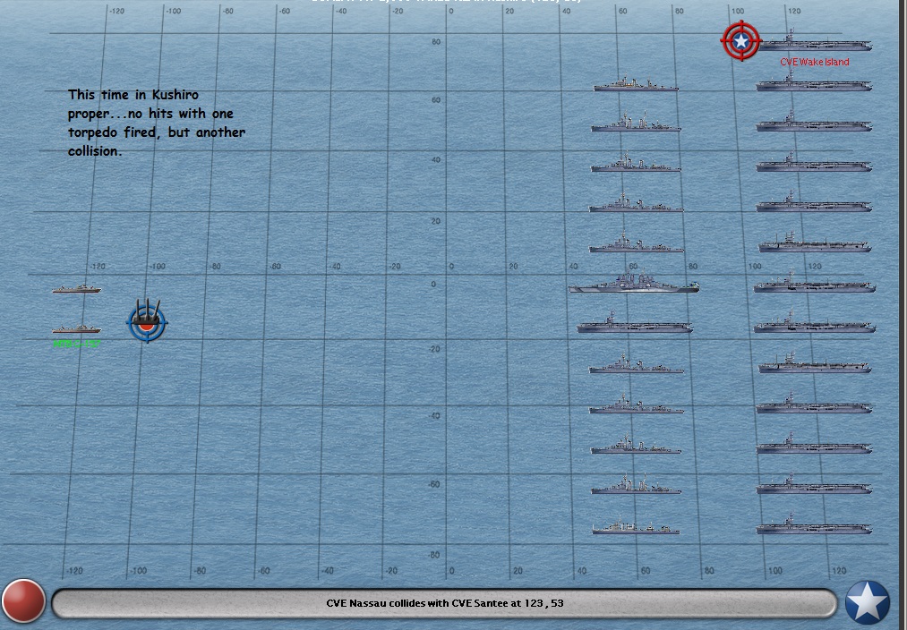Image resolution: width=907 pixels, height=630 pixels.
Task: Click the CVE Wake Island carrier sprite
Action: point(816,42)
